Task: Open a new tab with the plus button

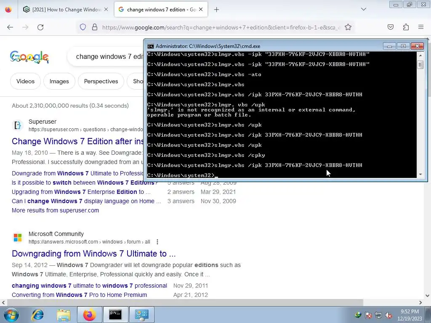Action: [217, 10]
